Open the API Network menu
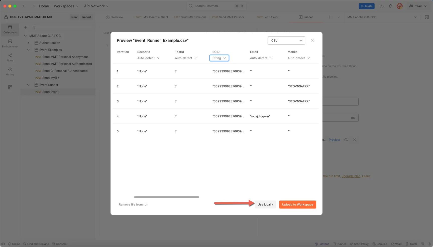Viewport: 433px width, 247px height. coord(96,6)
